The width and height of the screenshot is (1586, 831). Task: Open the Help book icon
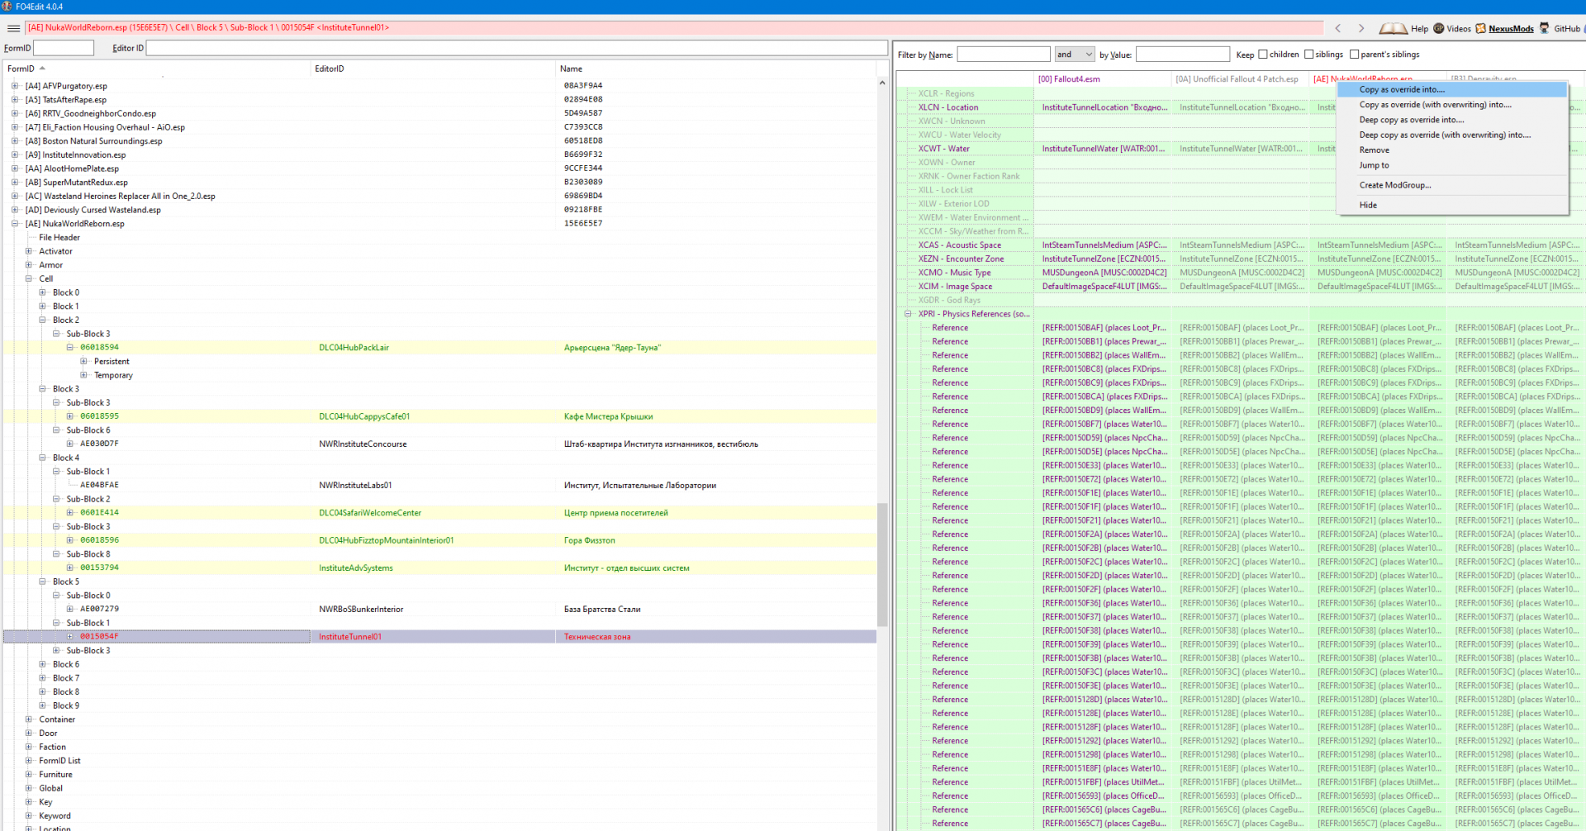pyautogui.click(x=1393, y=28)
